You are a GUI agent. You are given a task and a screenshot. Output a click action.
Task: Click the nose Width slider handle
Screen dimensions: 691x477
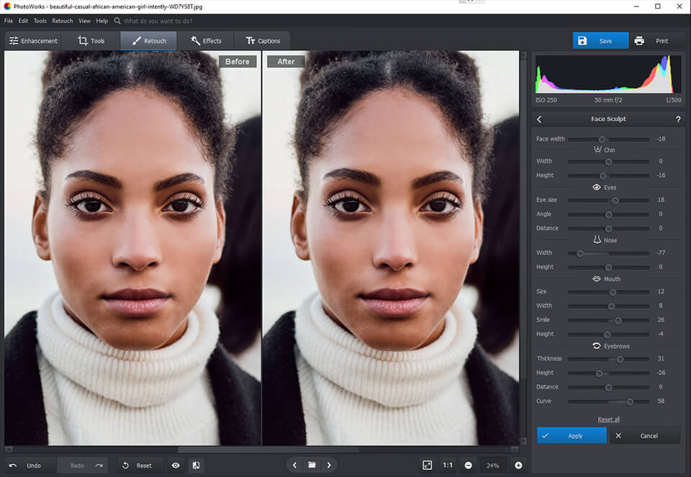click(580, 253)
